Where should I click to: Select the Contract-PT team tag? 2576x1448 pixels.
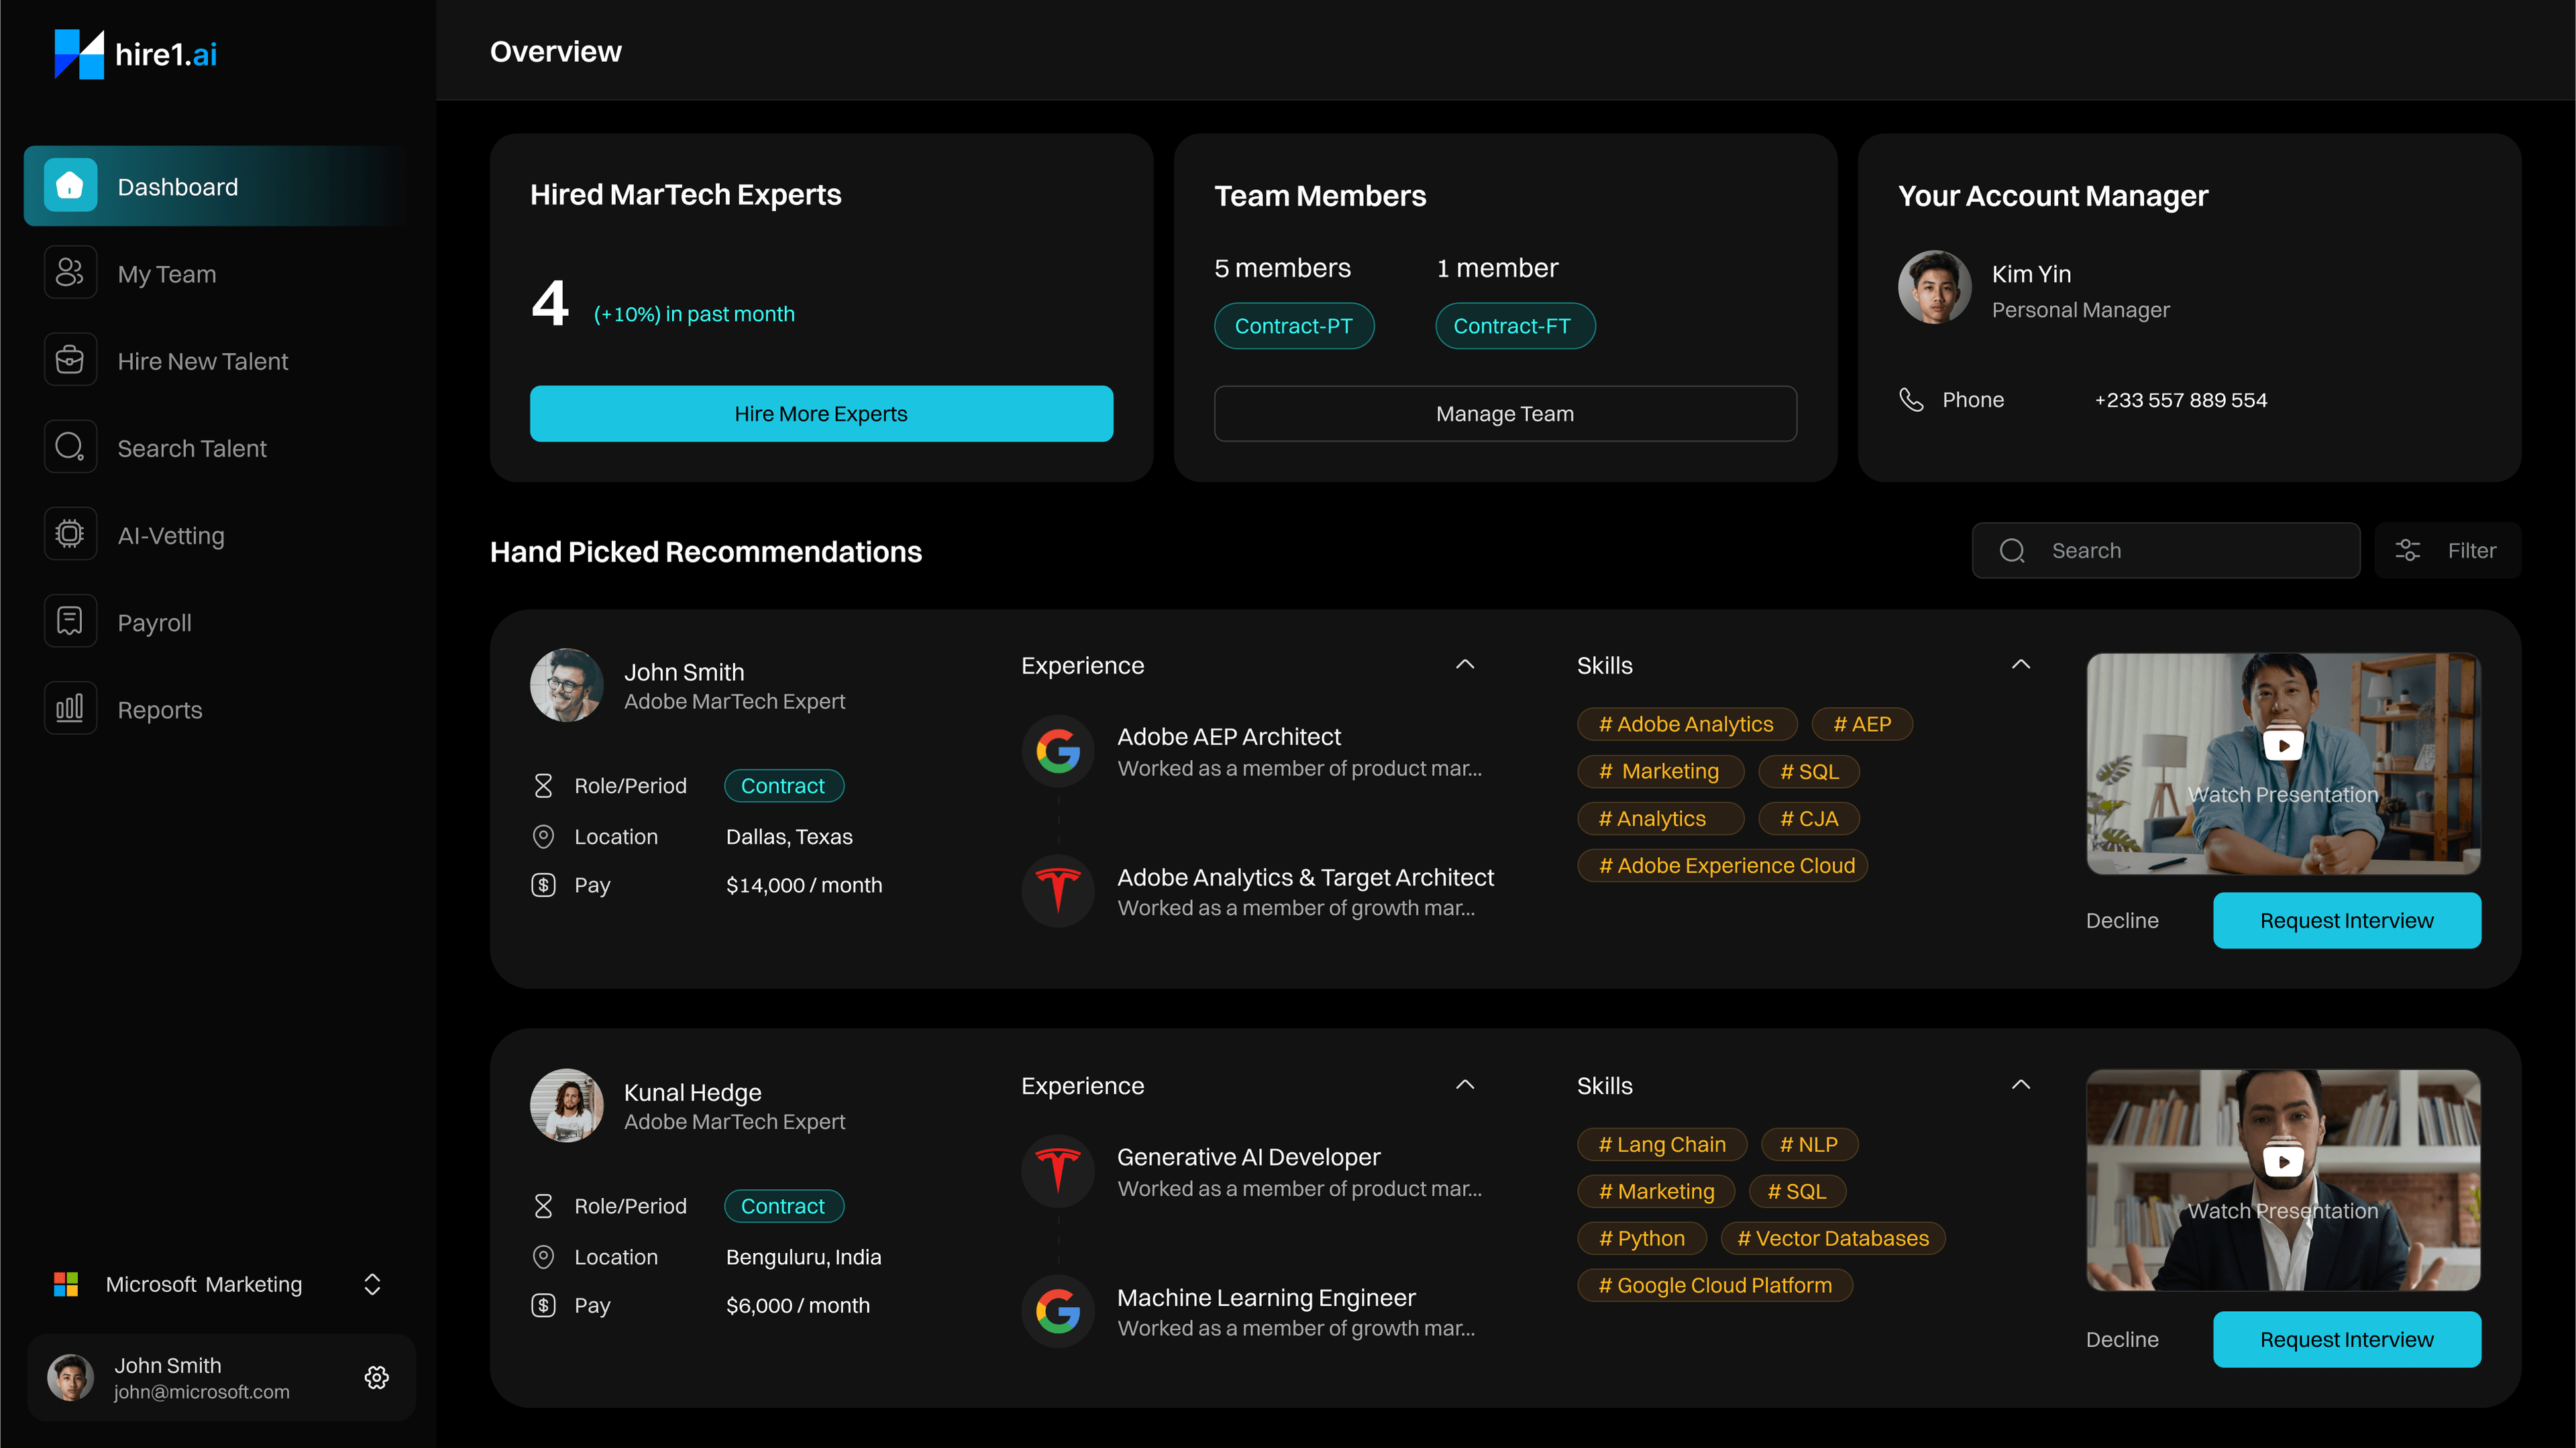tap(1294, 326)
